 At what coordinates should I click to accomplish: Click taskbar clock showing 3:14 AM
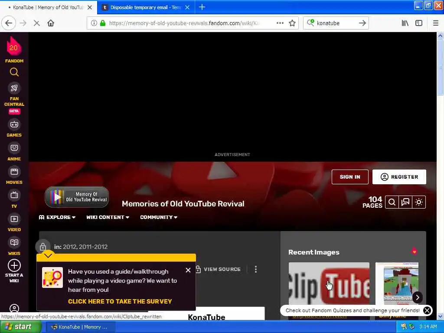pos(428,327)
